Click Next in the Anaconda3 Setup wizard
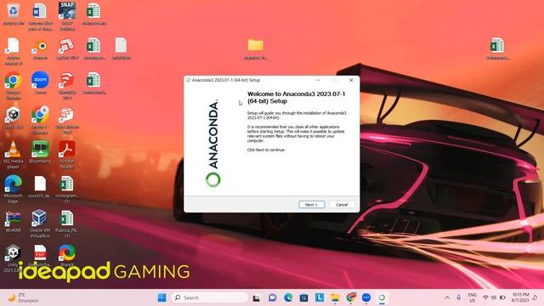Screen dimensions: 544x306 coord(312,205)
